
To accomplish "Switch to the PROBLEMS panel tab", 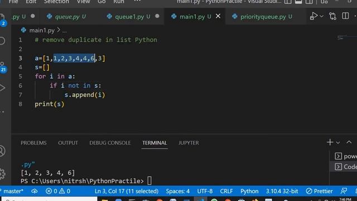I will tap(33, 143).
